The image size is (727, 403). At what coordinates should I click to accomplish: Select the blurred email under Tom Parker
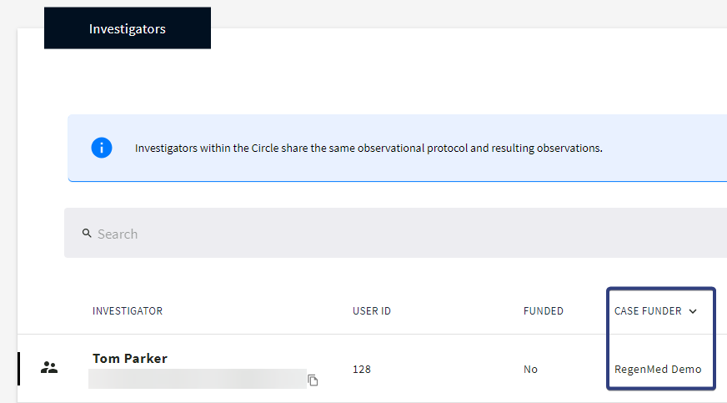point(198,379)
